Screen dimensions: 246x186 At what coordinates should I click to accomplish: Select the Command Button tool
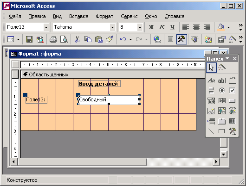click(233, 101)
